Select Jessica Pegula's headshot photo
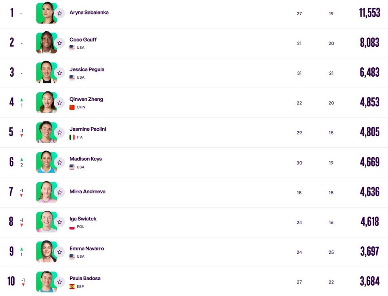Image resolution: width=388 pixels, height=296 pixels. point(46,72)
